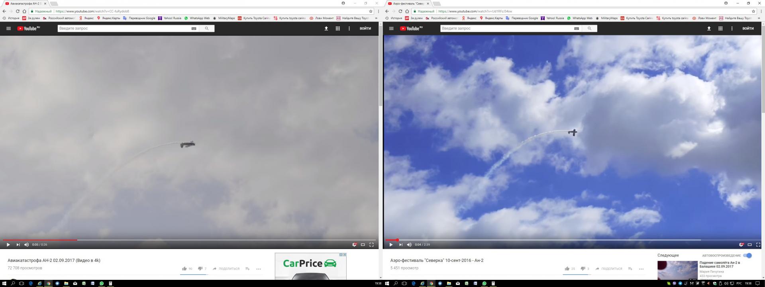Reload page in left Chrome window
The height and width of the screenshot is (287, 765).
point(18,12)
